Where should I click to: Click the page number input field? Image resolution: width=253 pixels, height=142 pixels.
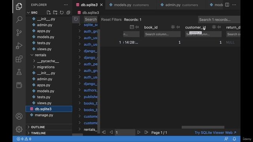(125, 133)
